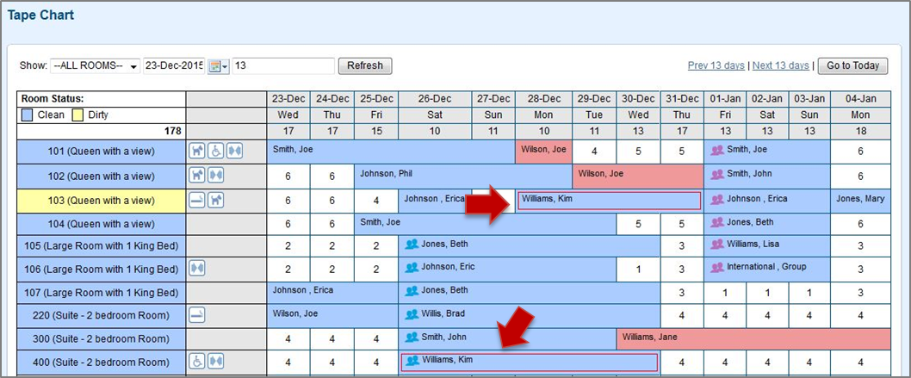This screenshot has height=378, width=911.
Task: Click group icon on Williams, Kim room 400 booking
Action: (412, 360)
